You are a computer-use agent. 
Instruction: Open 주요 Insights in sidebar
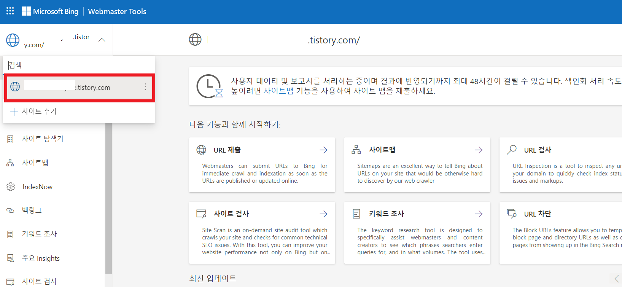click(41, 258)
